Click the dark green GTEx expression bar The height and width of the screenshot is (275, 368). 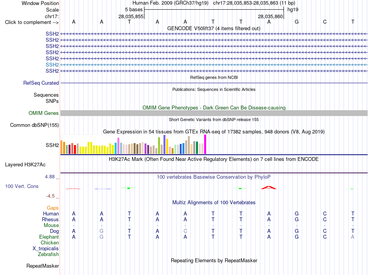197,148
